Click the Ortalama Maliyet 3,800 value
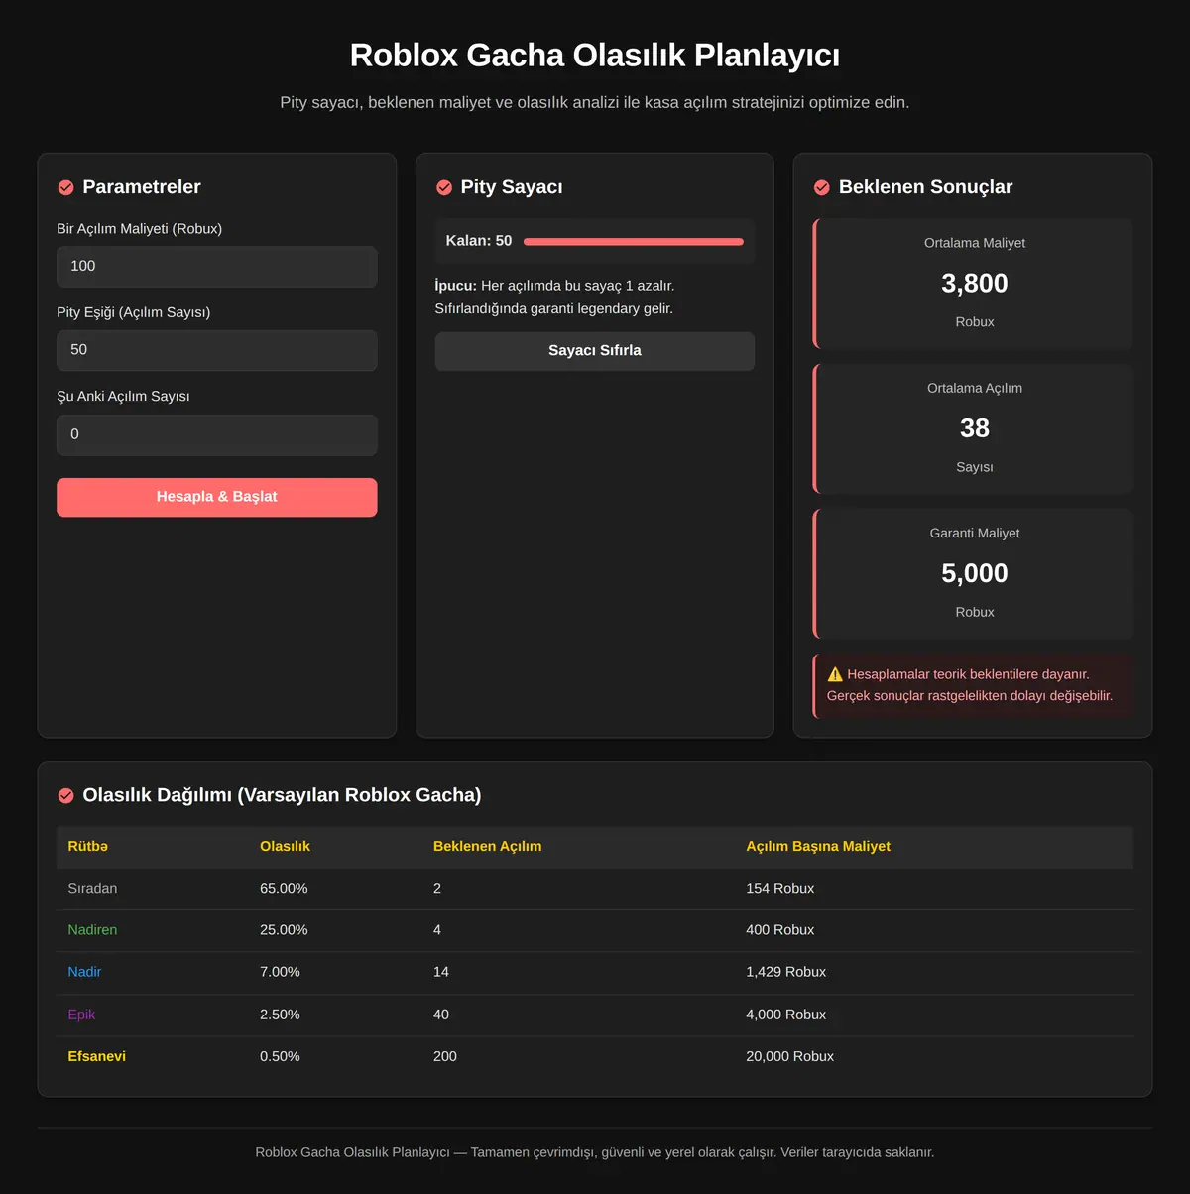This screenshot has height=1194, width=1190. click(975, 284)
